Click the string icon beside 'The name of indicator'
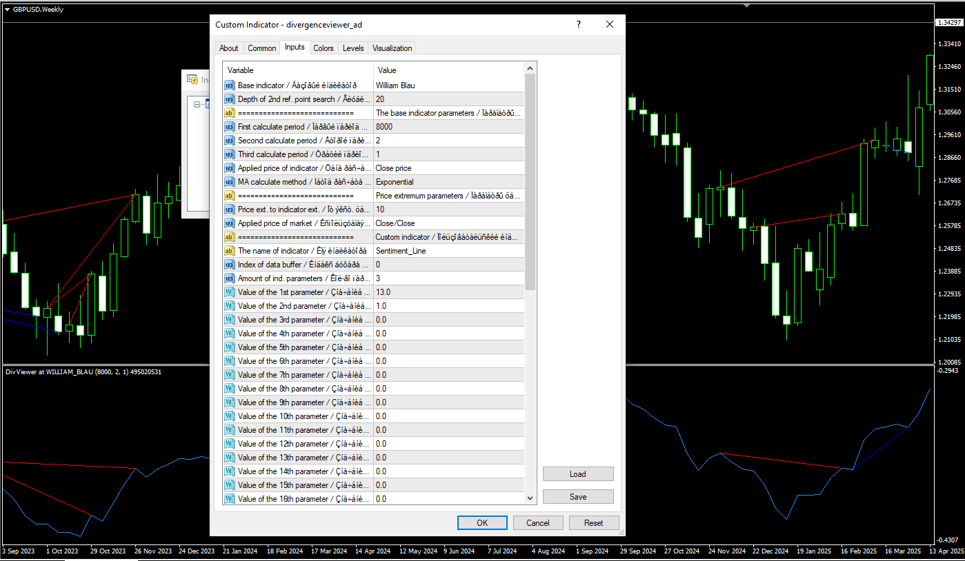 (x=229, y=251)
